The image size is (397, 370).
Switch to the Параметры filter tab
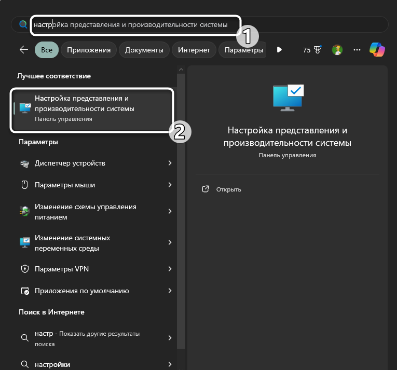[x=242, y=50]
